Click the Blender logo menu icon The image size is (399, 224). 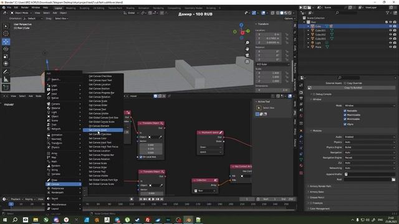tap(4, 7)
